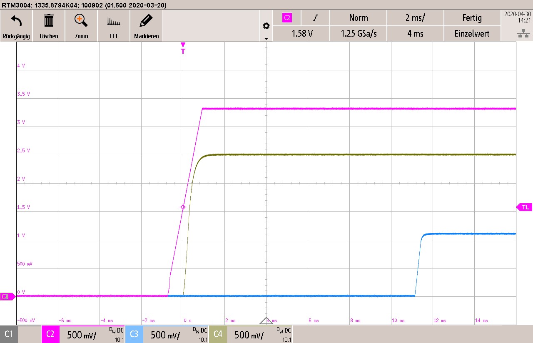Enable channel C1 at the bottom
Screen dimensions: 533x343
point(9,334)
